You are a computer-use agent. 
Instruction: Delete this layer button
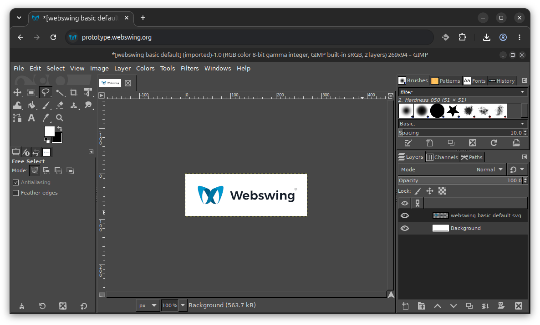click(x=518, y=306)
